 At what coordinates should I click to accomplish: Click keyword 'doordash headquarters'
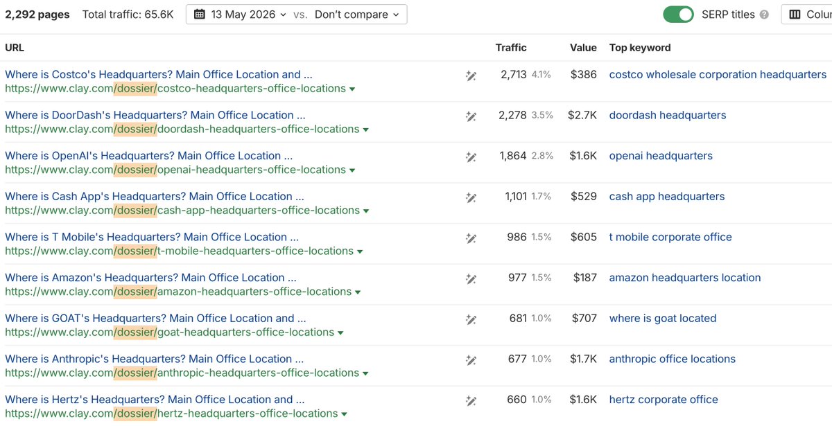point(668,115)
